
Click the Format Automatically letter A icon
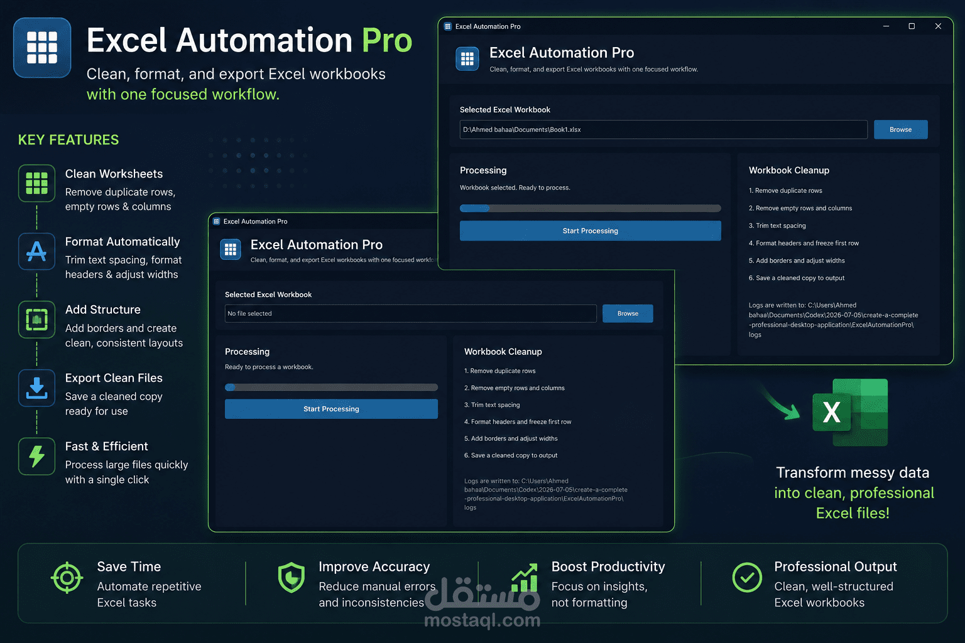[x=36, y=251]
